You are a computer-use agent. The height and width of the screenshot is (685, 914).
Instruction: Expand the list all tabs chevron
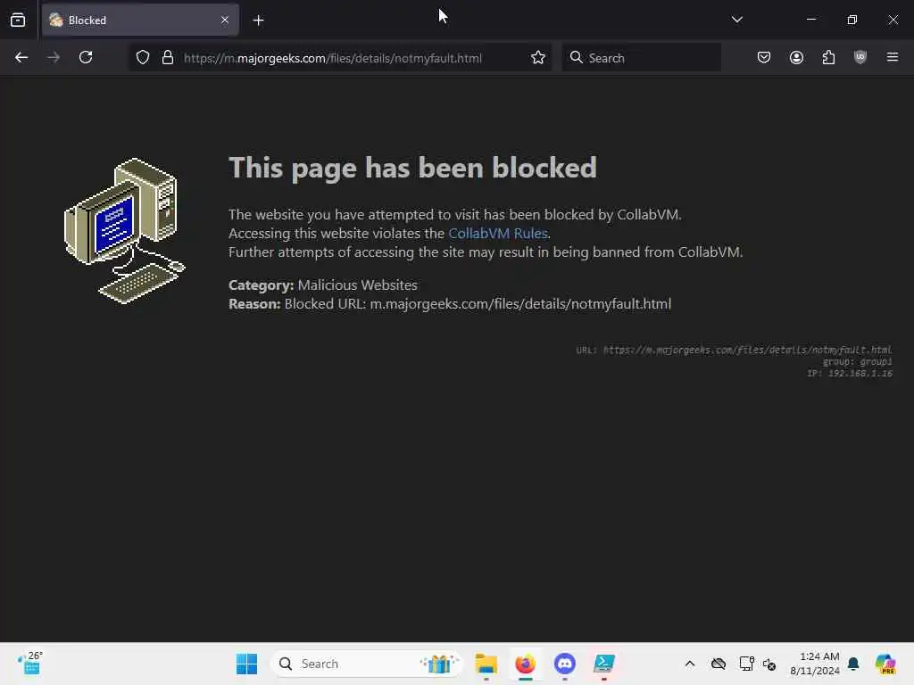736,20
